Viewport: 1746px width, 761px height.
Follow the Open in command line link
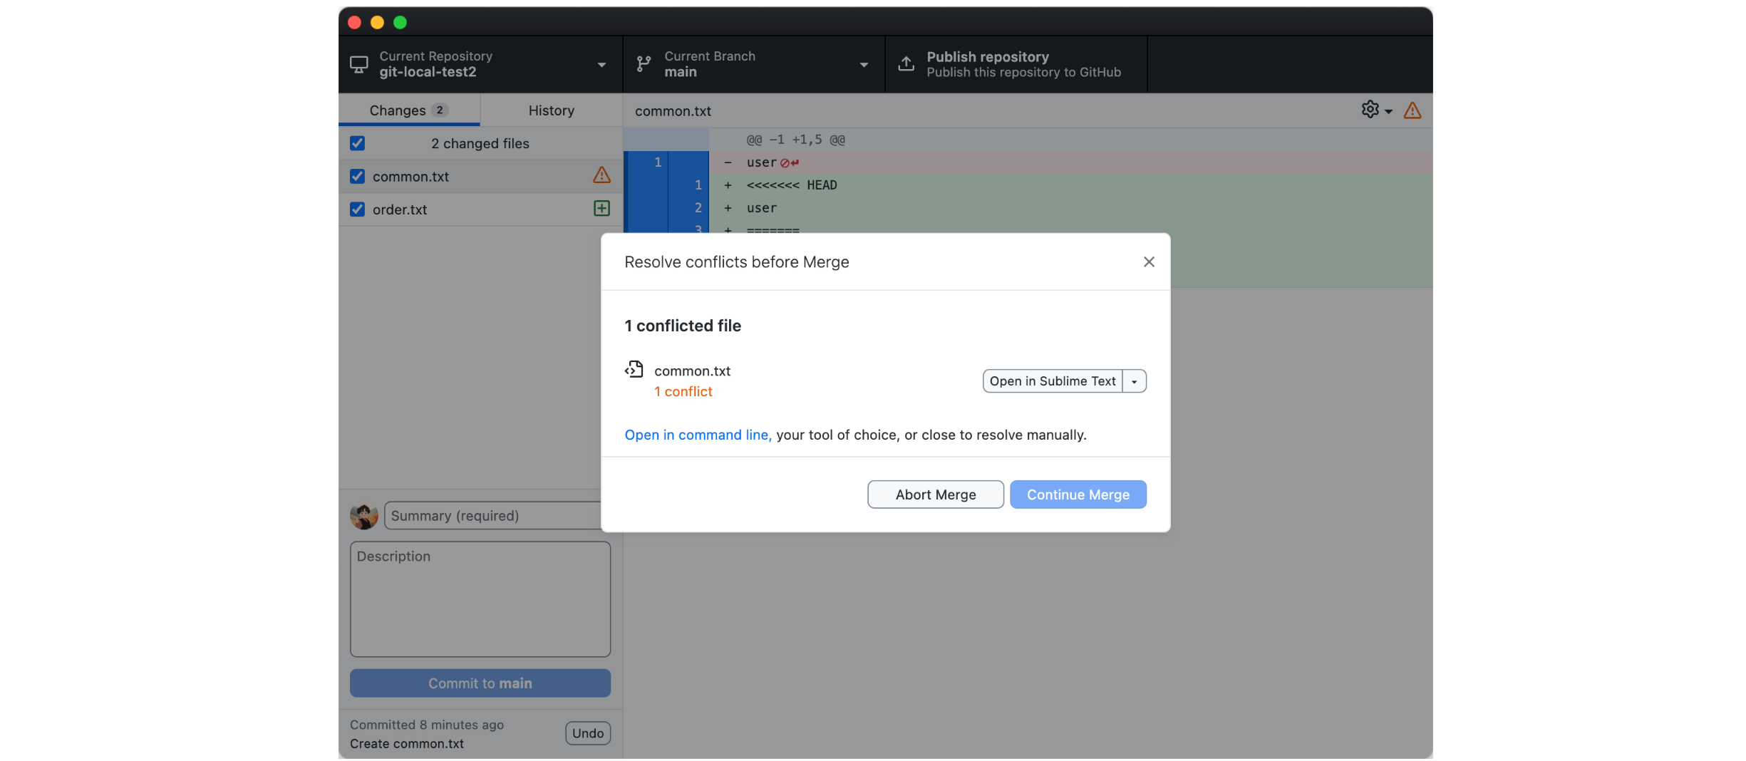click(x=697, y=435)
